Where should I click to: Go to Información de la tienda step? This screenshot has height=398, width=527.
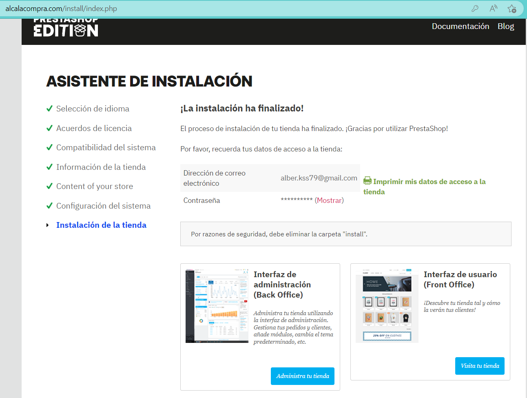pyautogui.click(x=101, y=167)
